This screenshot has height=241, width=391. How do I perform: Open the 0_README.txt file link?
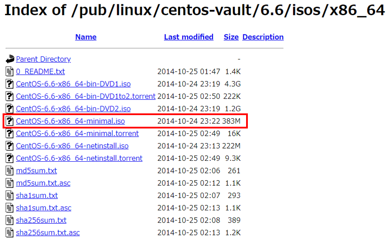(x=40, y=72)
